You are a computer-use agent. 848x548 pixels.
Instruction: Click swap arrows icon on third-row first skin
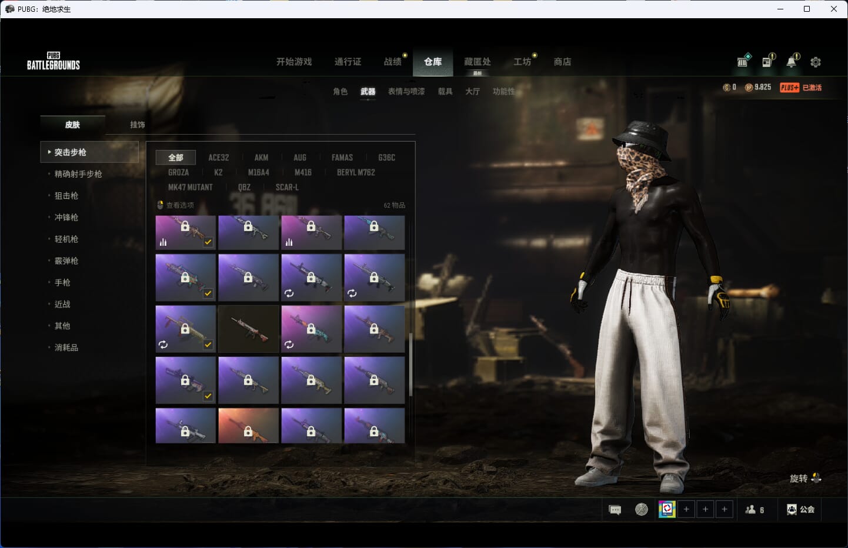click(x=163, y=345)
